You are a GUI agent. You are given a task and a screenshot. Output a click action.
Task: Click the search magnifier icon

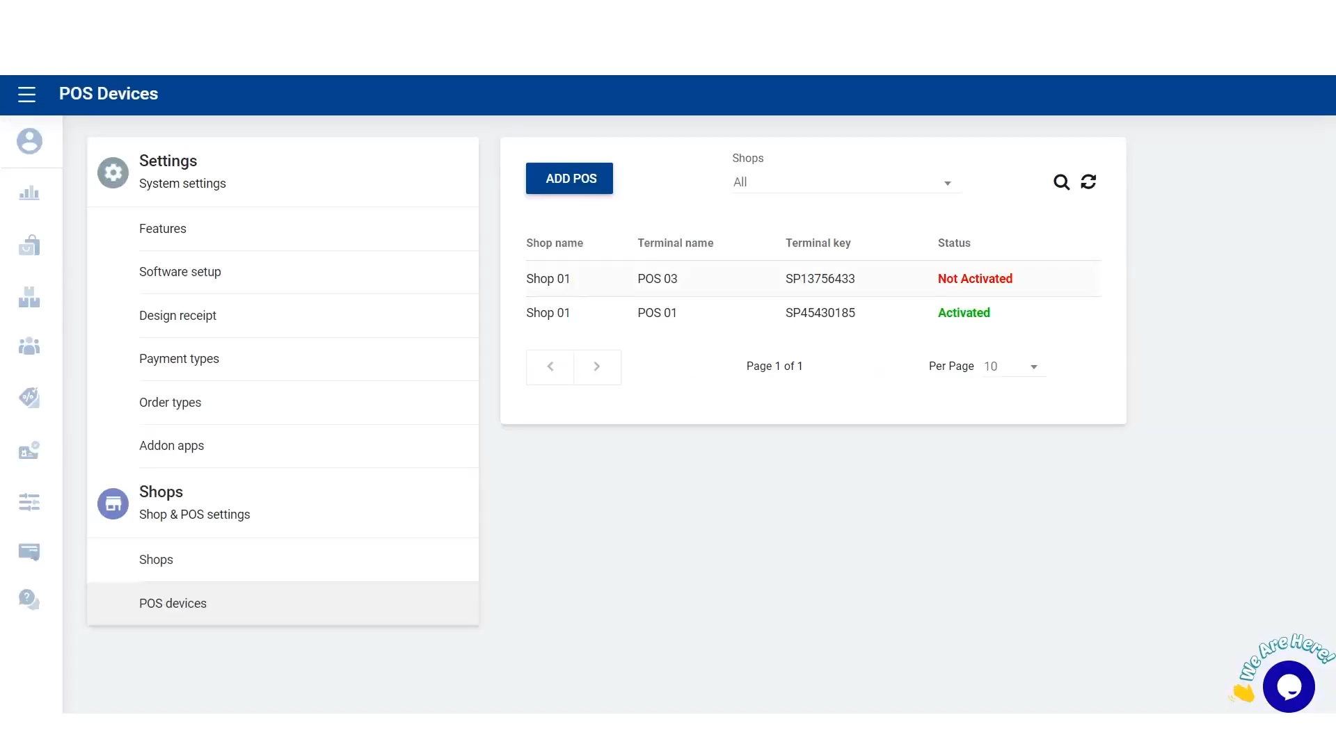1061,182
